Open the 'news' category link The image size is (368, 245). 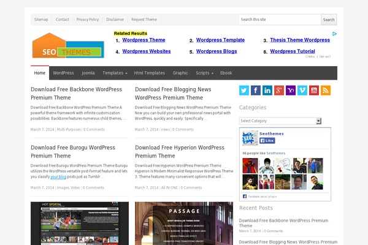tap(166, 129)
